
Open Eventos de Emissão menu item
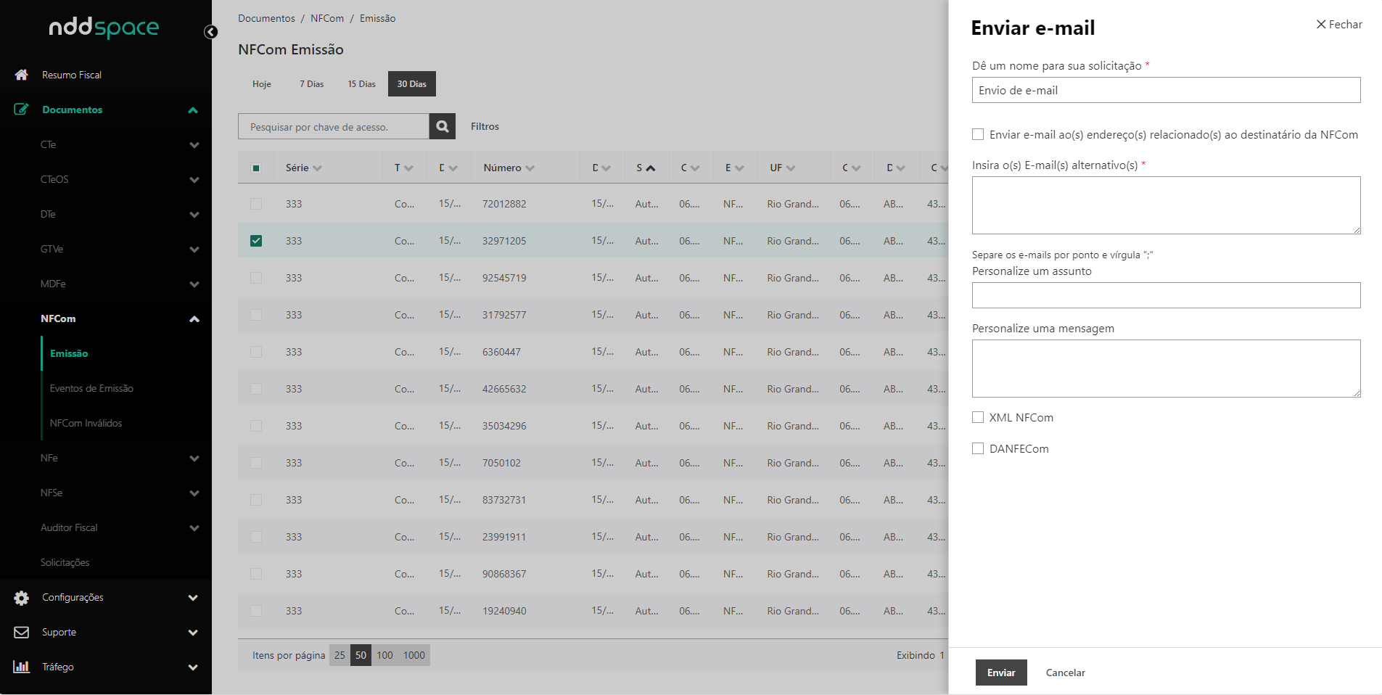[x=91, y=388]
